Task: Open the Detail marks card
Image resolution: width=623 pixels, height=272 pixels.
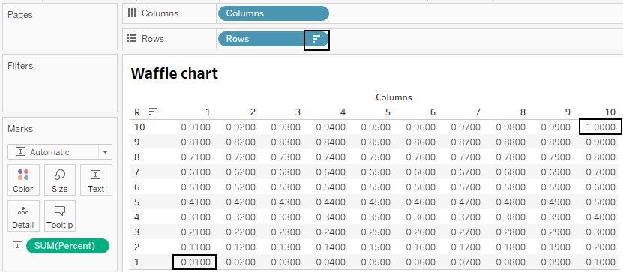Action: pyautogui.click(x=23, y=216)
